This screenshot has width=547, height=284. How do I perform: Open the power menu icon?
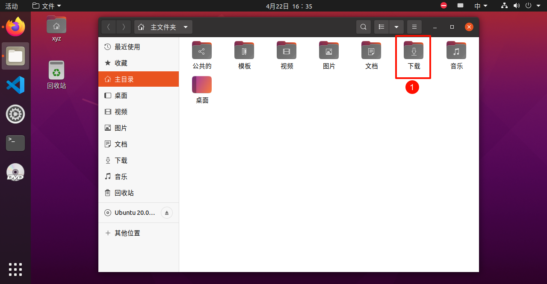point(528,6)
